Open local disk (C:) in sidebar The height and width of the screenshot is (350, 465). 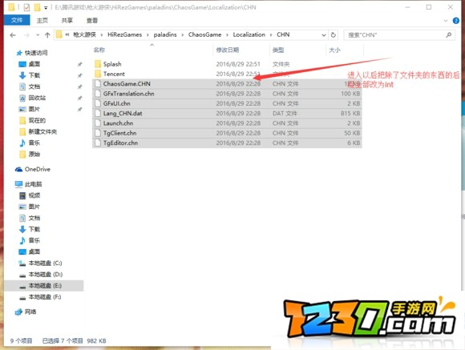click(45, 264)
